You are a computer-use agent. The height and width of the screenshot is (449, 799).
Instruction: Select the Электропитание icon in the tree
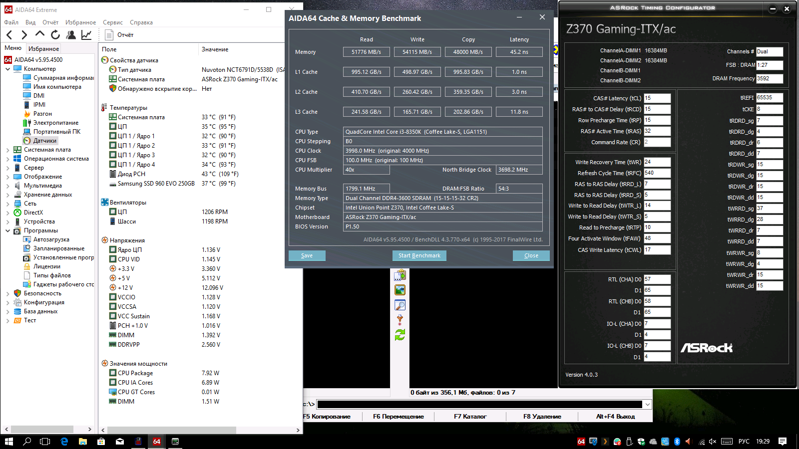pos(27,123)
